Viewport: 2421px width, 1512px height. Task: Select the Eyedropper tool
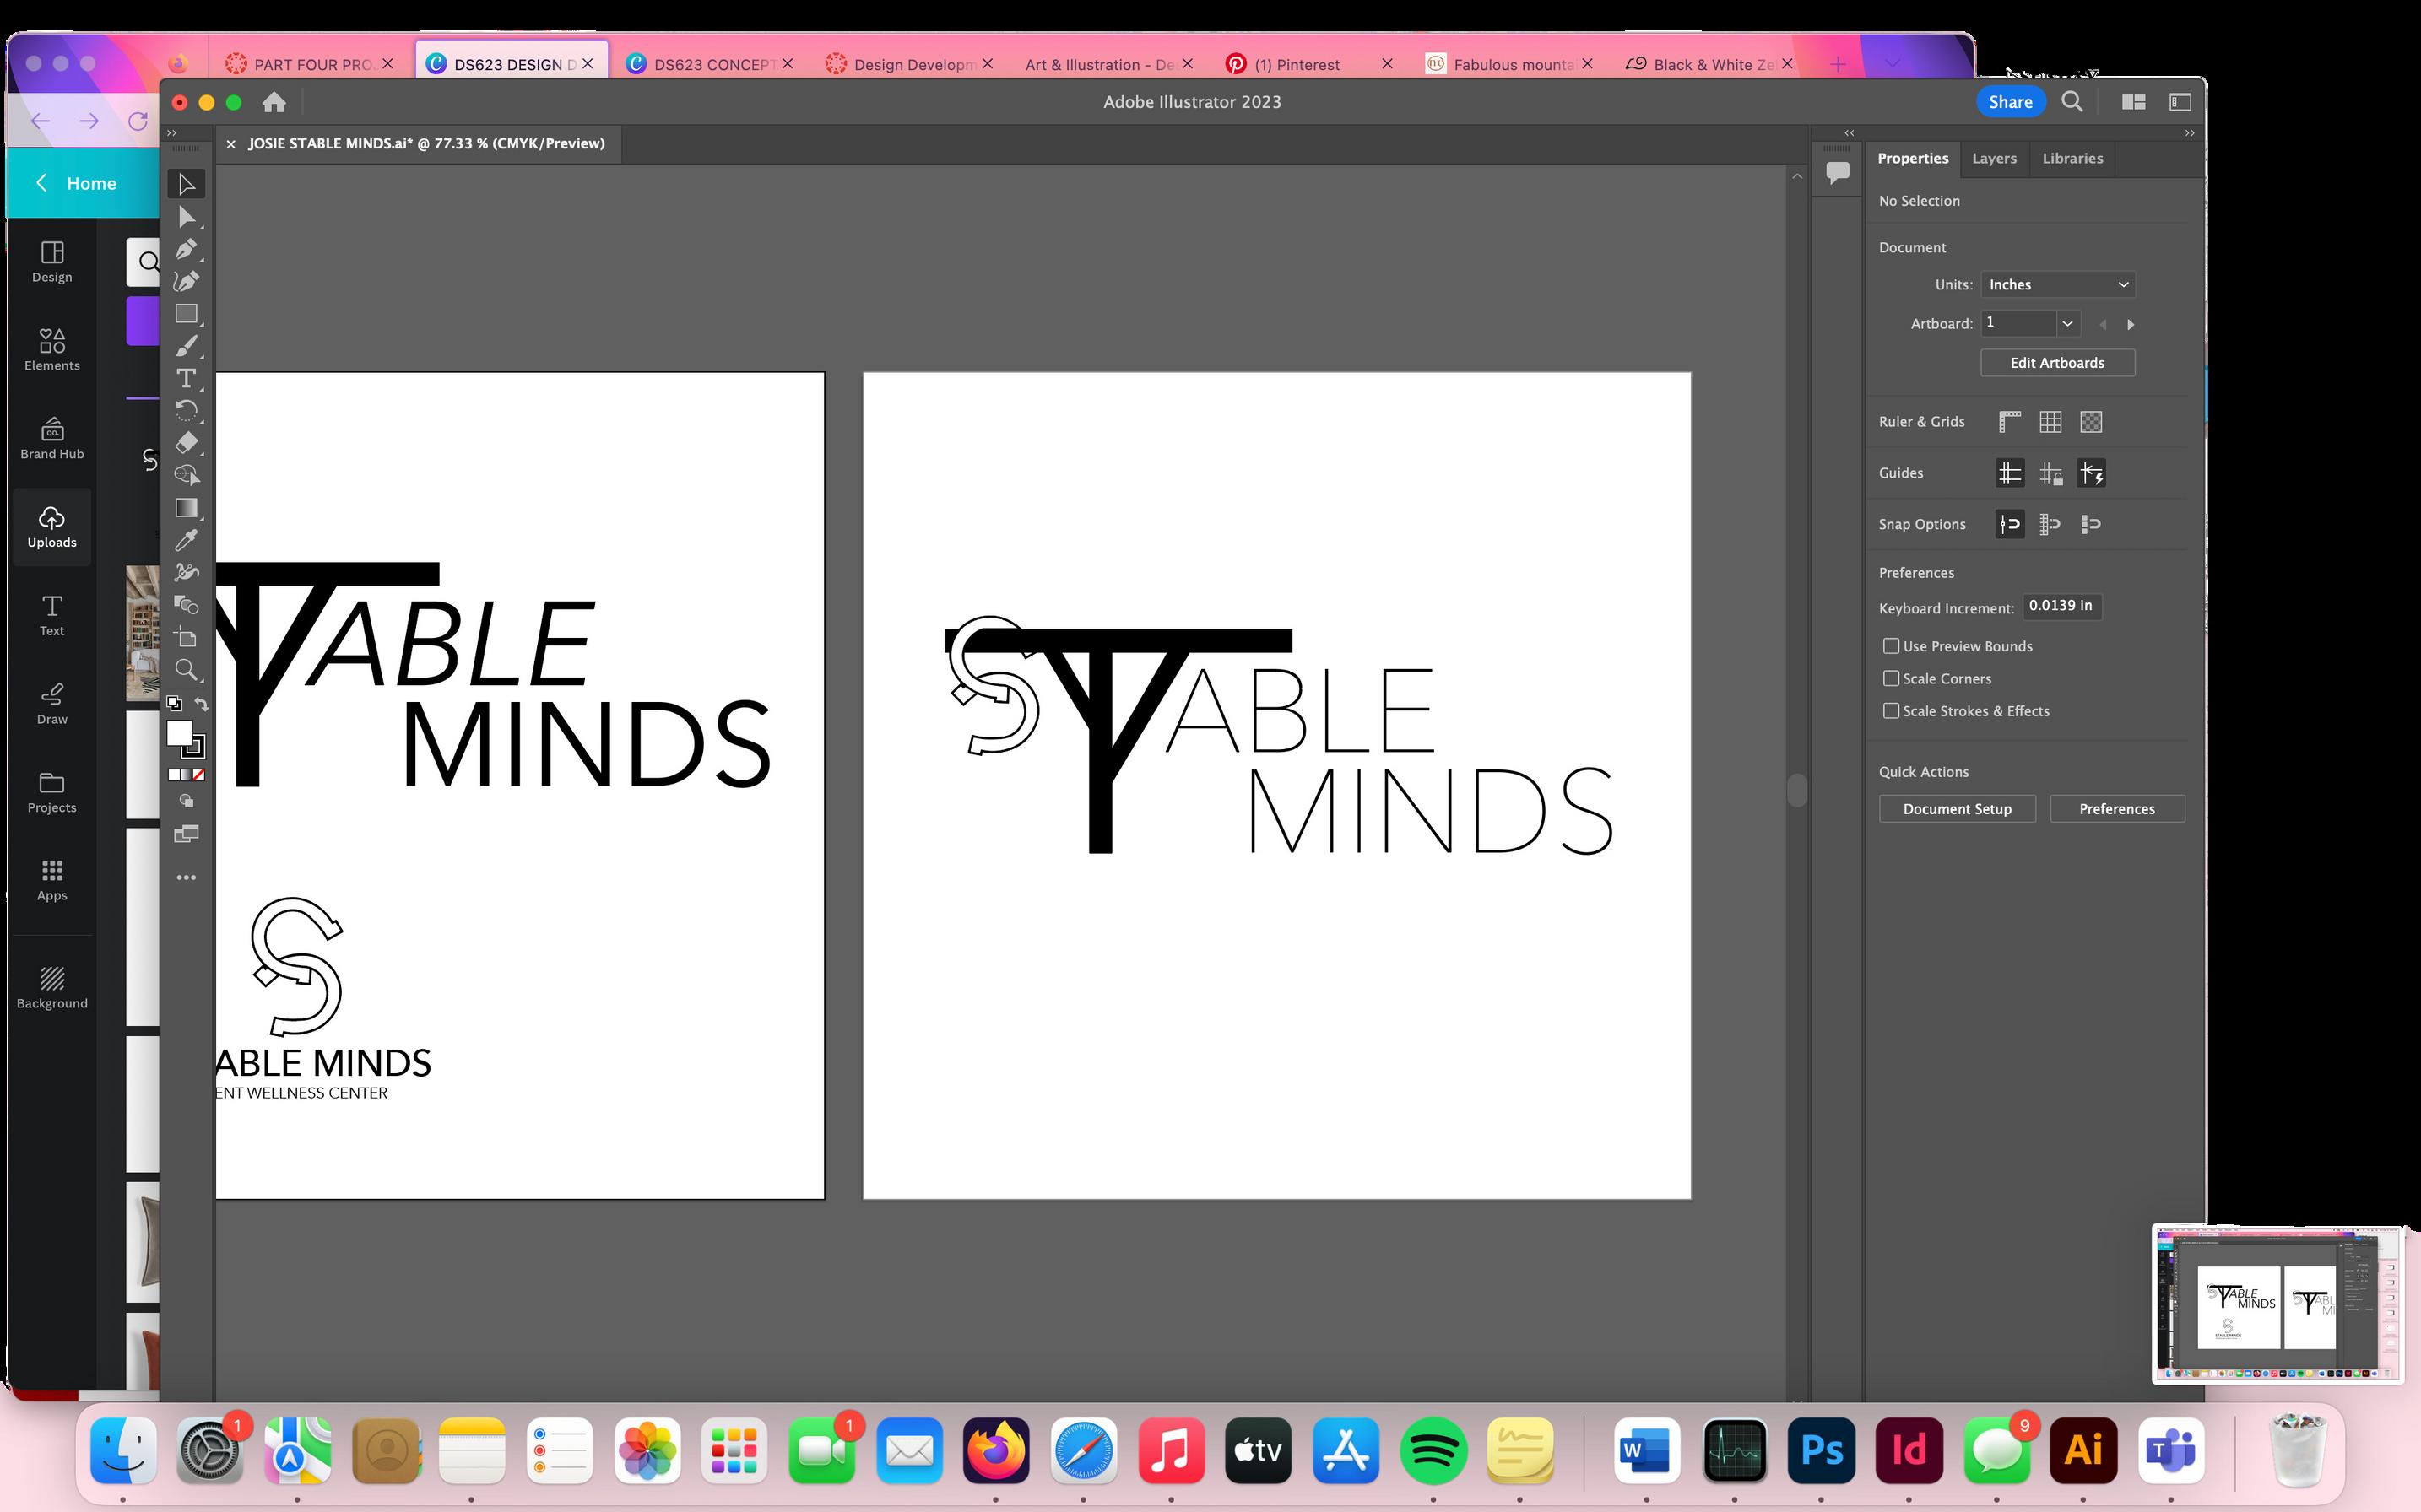tap(186, 541)
